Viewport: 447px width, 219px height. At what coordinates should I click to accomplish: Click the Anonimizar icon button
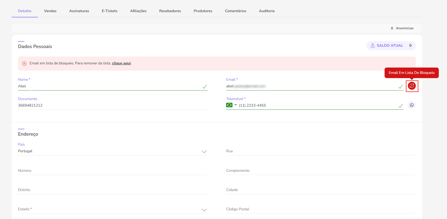[x=392, y=28]
